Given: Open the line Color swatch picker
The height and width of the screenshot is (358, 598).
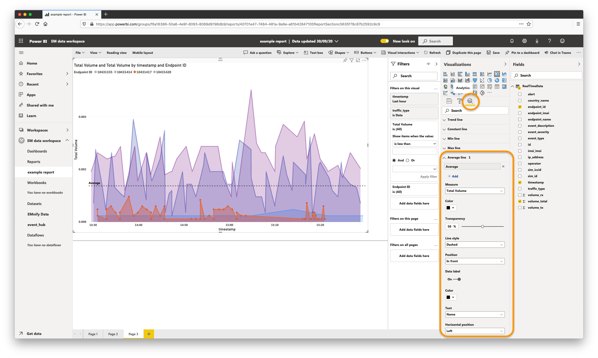Looking at the screenshot, I should (x=451, y=208).
